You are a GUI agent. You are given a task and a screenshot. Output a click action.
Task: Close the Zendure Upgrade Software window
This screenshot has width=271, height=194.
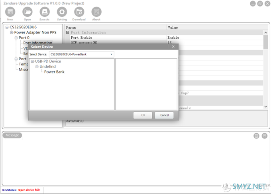click(x=267, y=4)
